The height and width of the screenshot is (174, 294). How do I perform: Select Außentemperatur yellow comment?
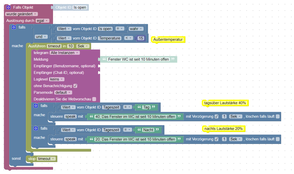(x=168, y=39)
